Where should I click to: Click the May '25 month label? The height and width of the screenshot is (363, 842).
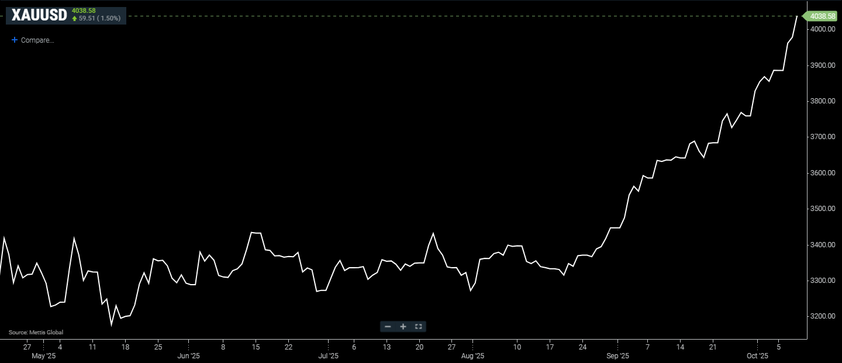tap(43, 356)
